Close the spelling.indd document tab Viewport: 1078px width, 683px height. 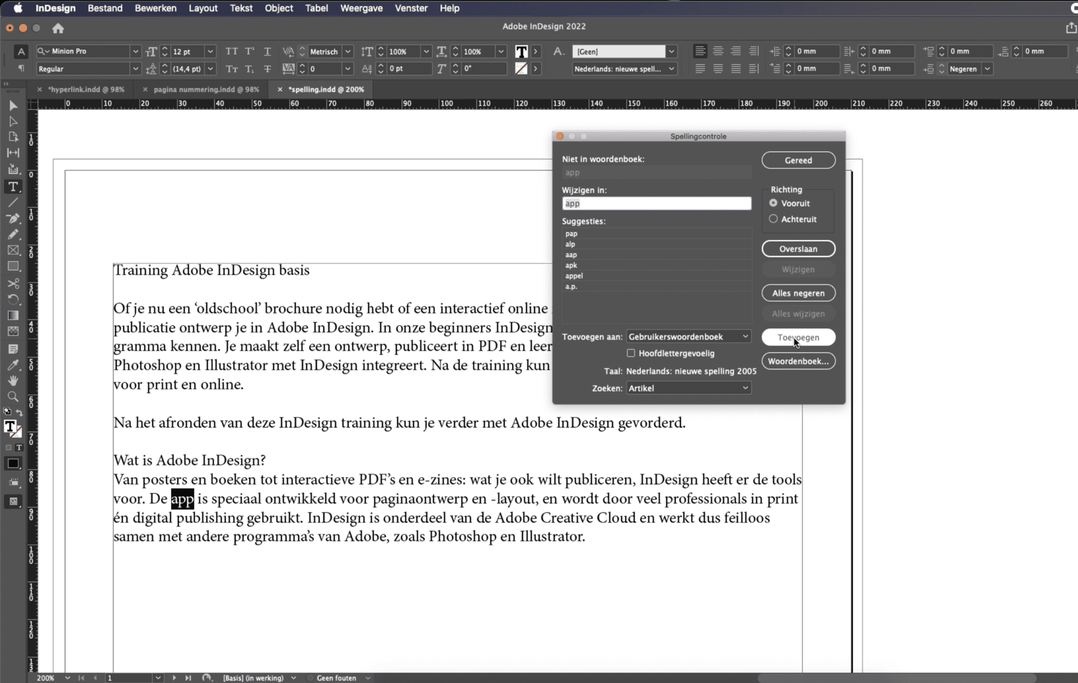pyautogui.click(x=280, y=89)
